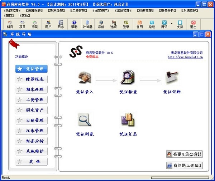Open 凭证浏览 magnifier icon
Image resolution: width=215 pixels, height=181 pixels.
[85, 120]
